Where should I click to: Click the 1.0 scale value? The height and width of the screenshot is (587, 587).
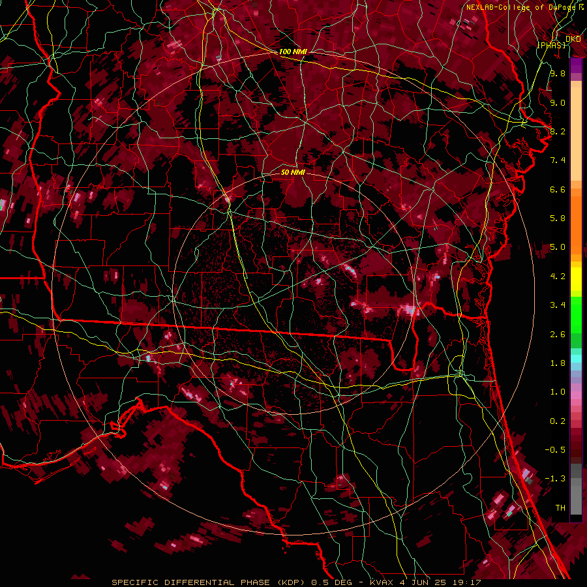(x=558, y=392)
